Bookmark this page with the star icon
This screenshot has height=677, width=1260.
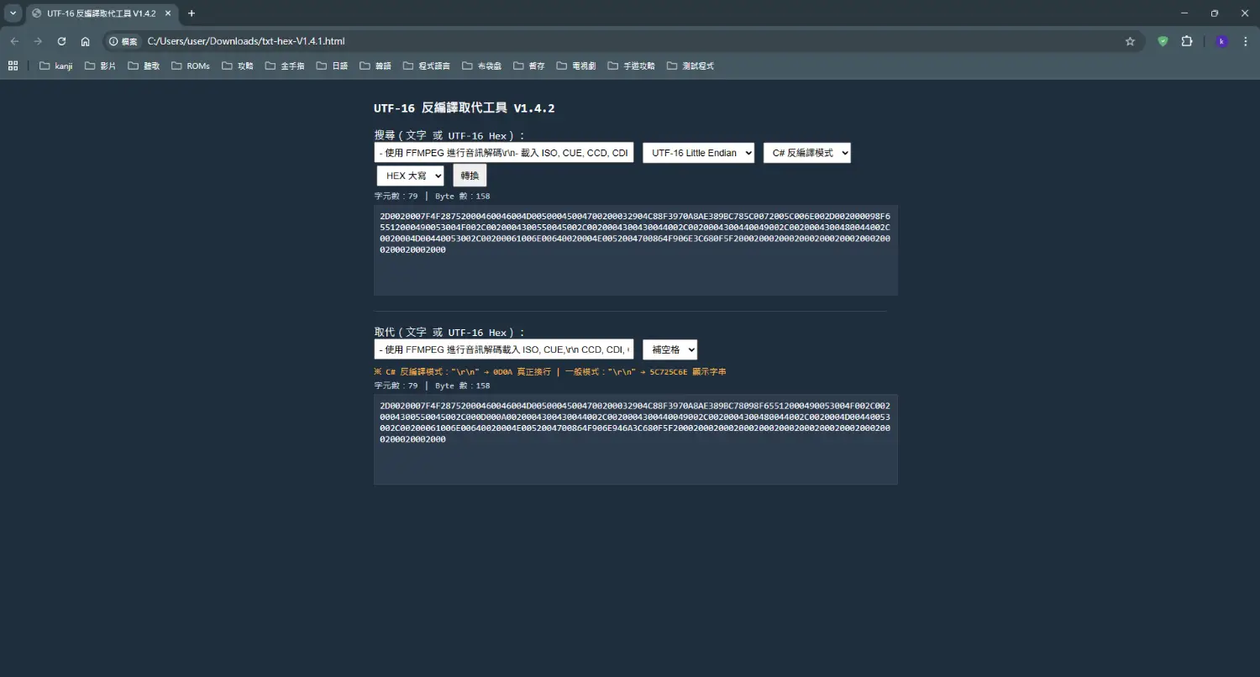click(1130, 41)
